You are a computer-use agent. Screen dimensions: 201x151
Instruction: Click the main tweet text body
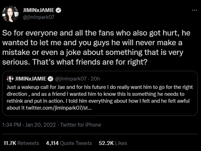click(x=96, y=48)
